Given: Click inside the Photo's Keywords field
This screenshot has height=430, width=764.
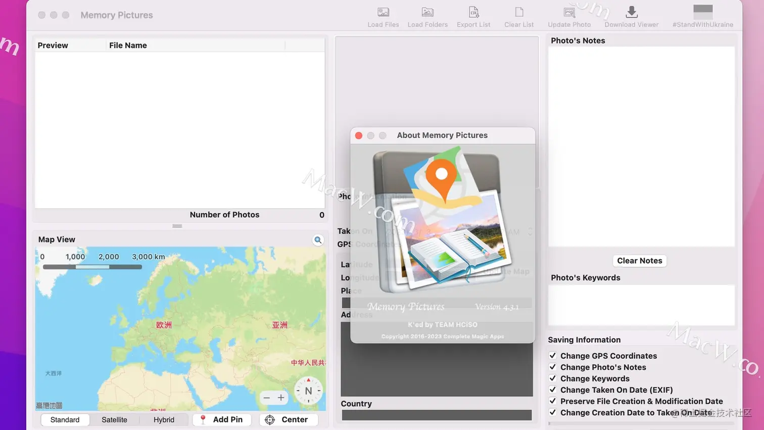Looking at the screenshot, I should click(641, 305).
